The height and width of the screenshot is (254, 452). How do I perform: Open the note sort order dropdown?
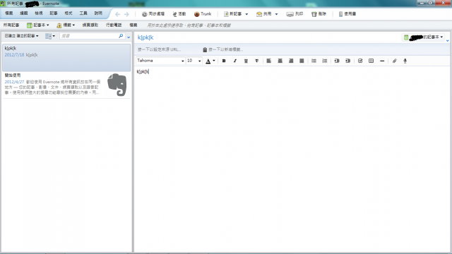22,36
